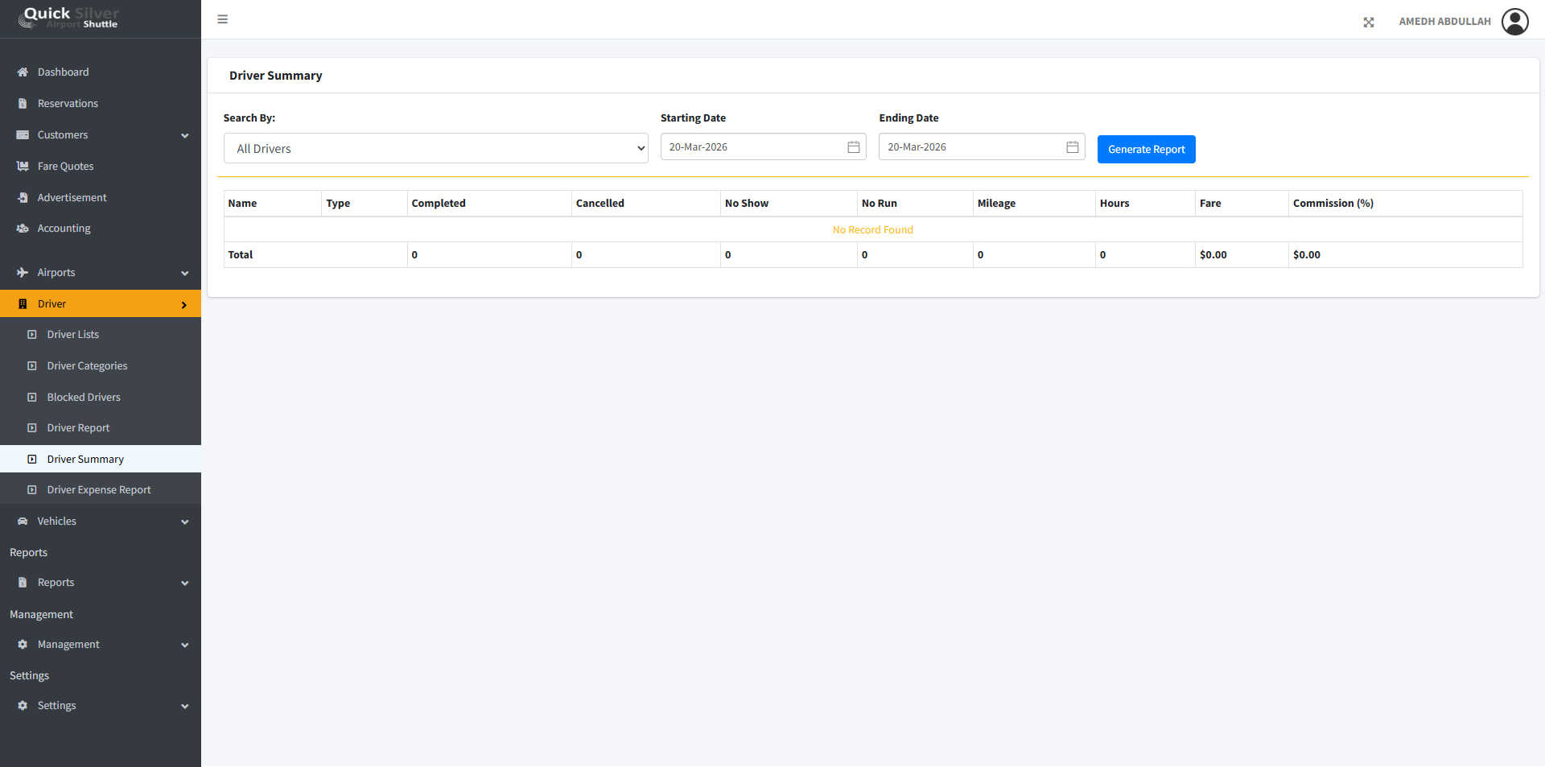
Task: Click the Starting Date input field
Action: [752, 147]
